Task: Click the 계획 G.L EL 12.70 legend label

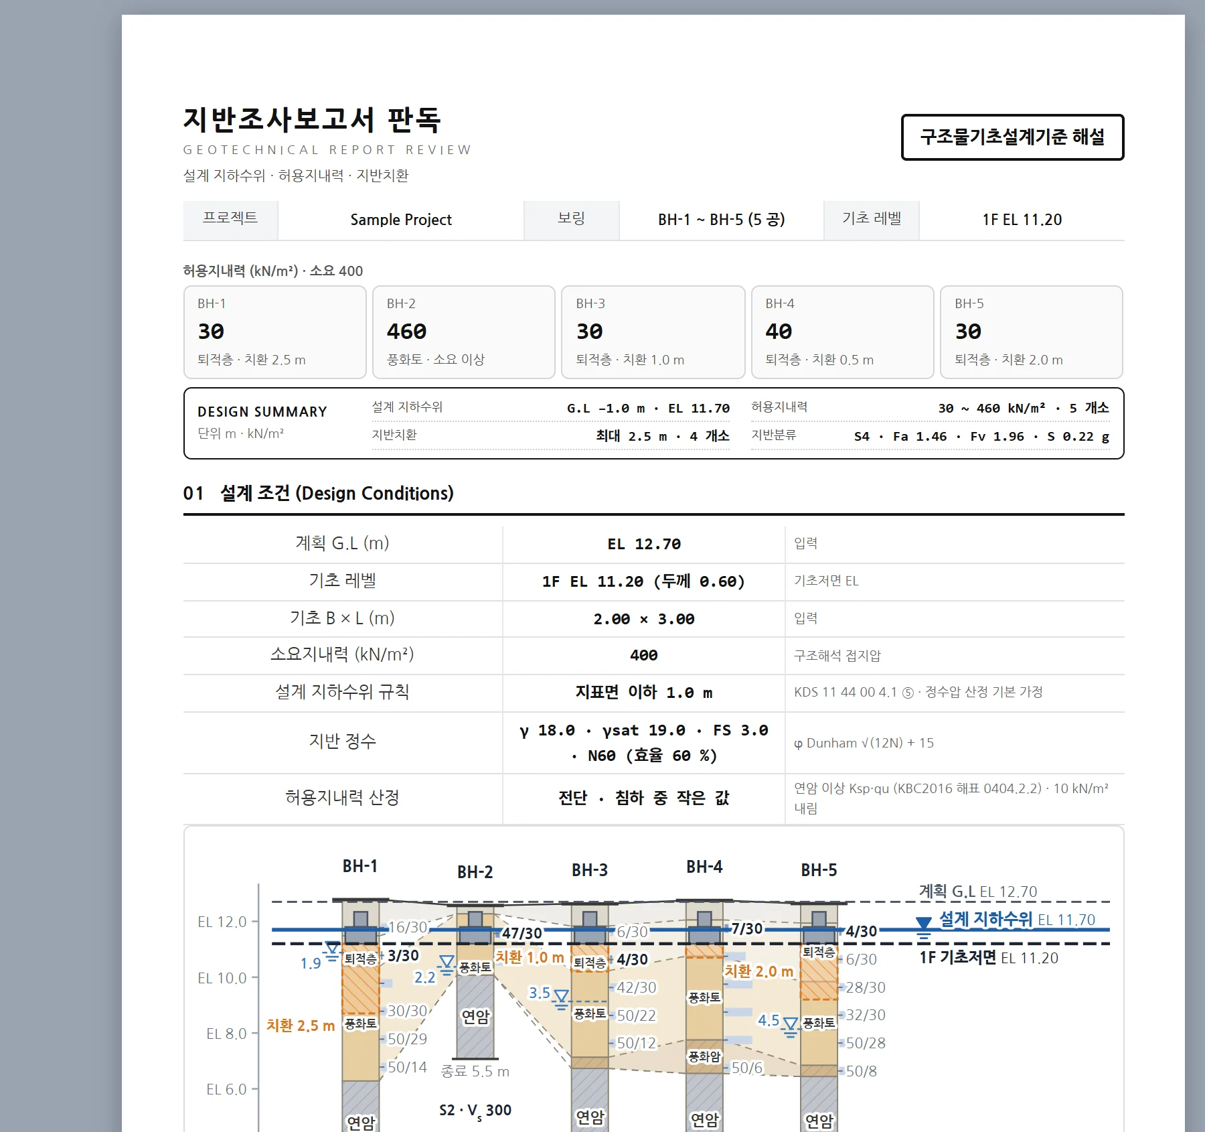Action: pyautogui.click(x=978, y=892)
